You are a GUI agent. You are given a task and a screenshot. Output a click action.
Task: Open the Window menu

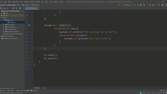[56, 2]
